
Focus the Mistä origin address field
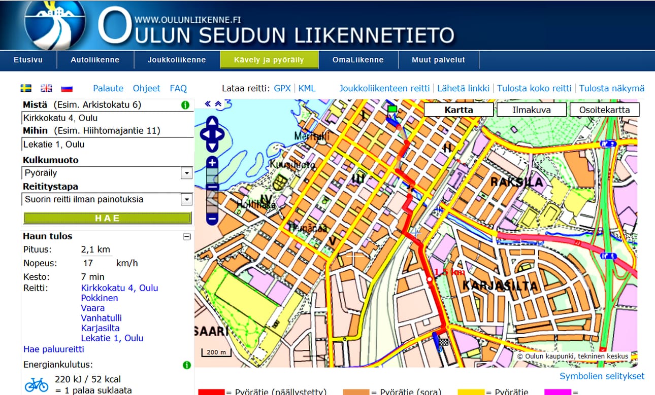click(107, 118)
